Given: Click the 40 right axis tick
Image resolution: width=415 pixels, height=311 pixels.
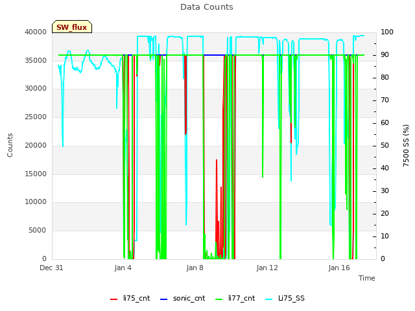Looking at the screenshot, I should (x=385, y=168).
